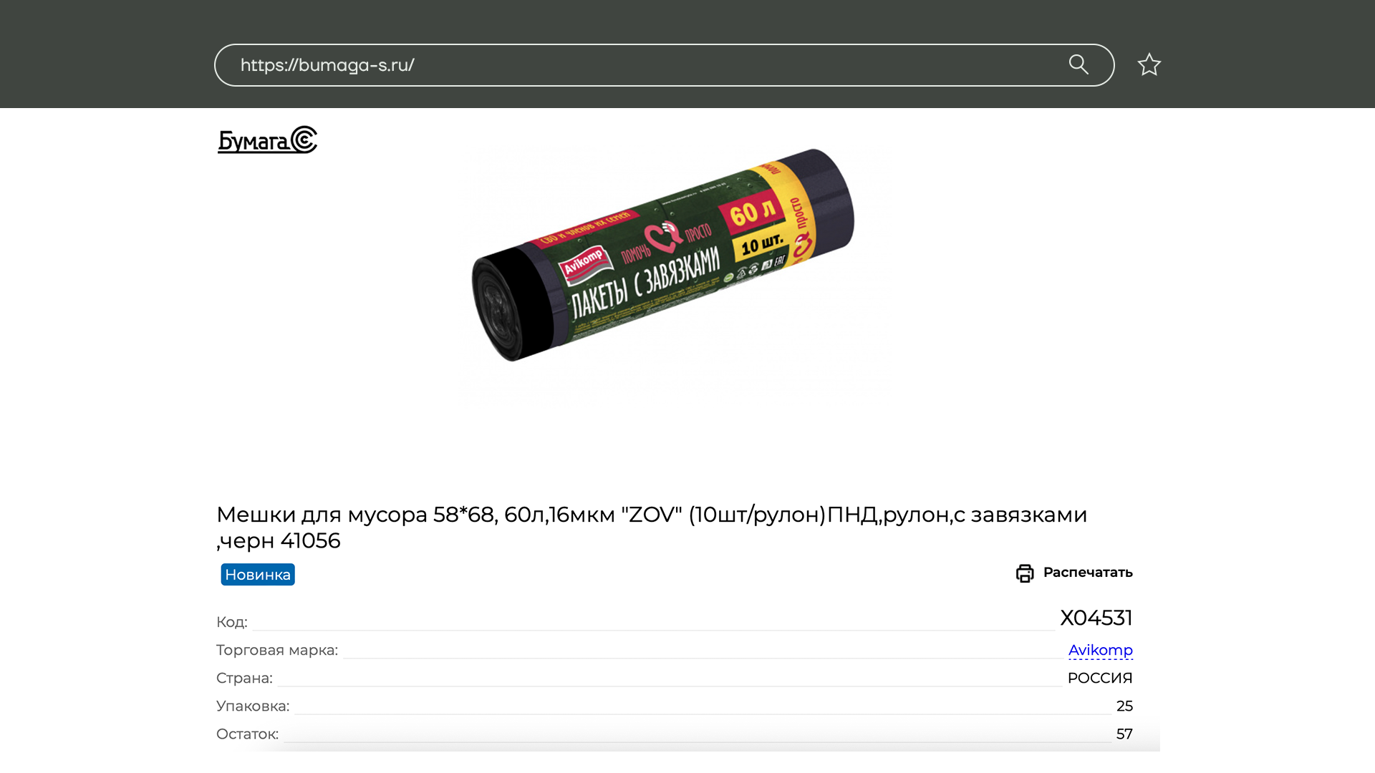
Task: Click the Распечатать print button text
Action: pos(1088,572)
